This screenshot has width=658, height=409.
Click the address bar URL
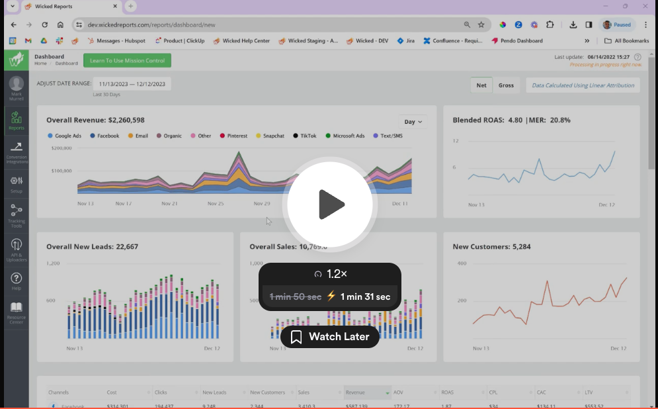pos(151,24)
